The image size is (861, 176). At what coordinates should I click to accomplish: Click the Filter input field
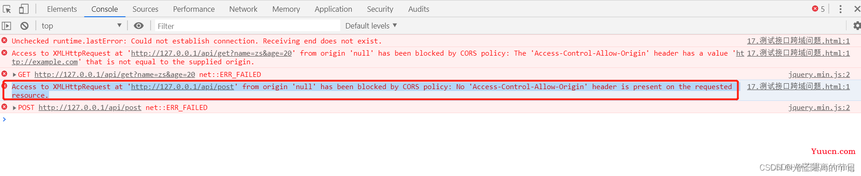click(248, 26)
